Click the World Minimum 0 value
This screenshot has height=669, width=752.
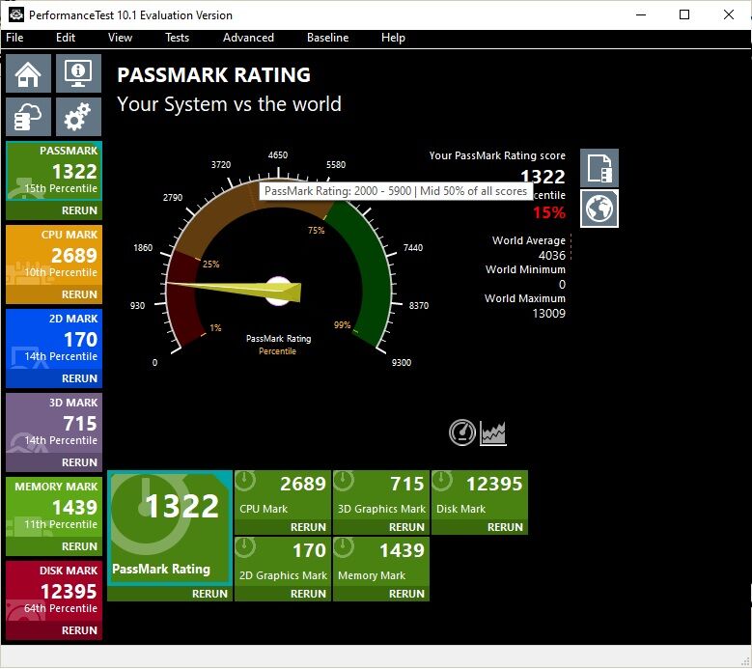562,285
